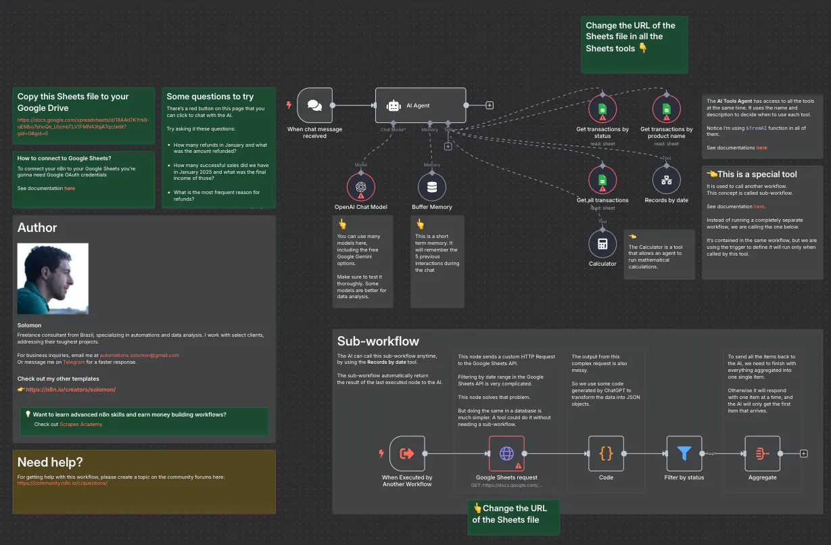The height and width of the screenshot is (545, 831).
Task: Click the Memory connector label on AI Agent
Action: point(430,129)
